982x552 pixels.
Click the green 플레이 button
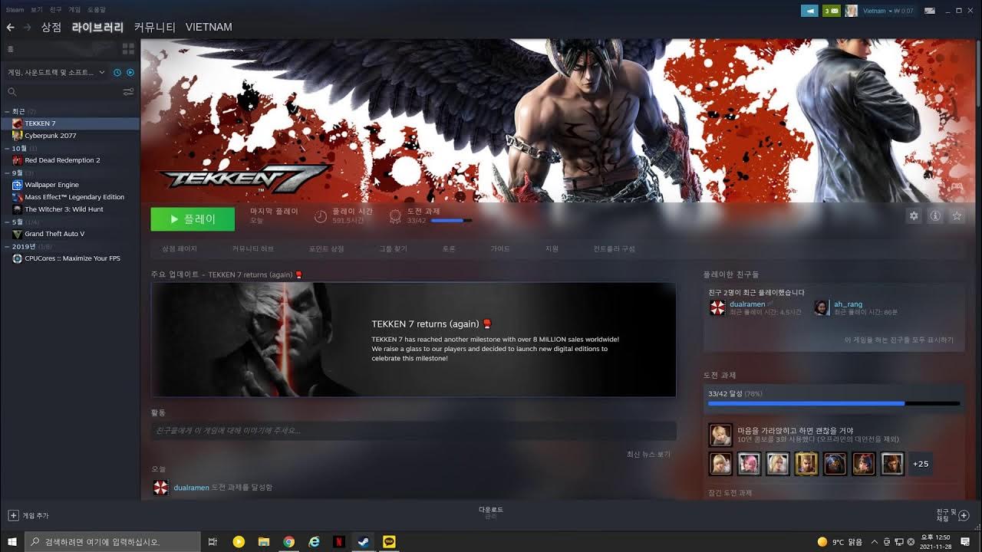coord(193,219)
